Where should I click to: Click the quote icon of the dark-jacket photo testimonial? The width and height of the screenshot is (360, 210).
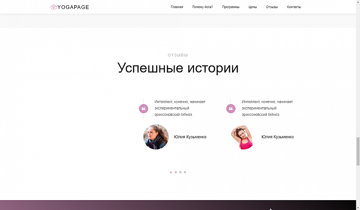click(144, 109)
